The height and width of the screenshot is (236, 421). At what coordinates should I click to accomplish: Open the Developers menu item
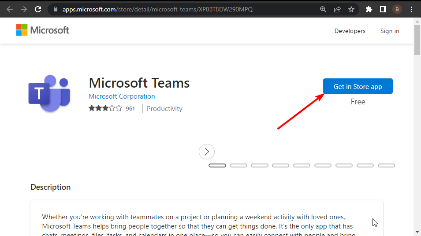[350, 31]
